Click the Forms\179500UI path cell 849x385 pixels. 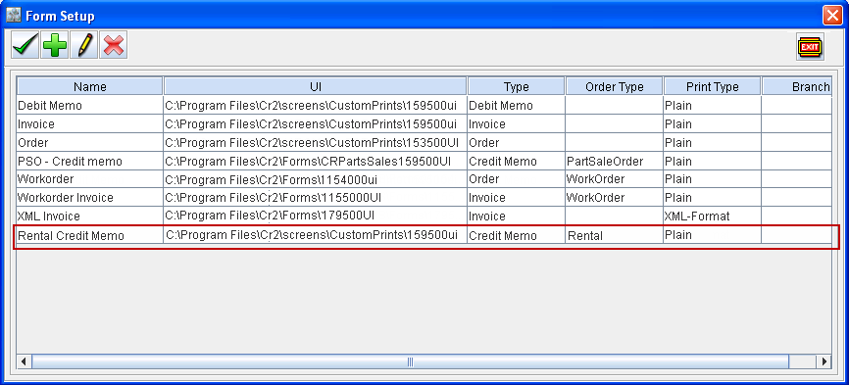click(316, 216)
